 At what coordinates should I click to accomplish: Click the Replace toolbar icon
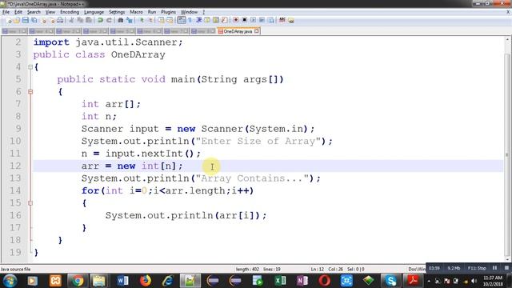coord(130,20)
